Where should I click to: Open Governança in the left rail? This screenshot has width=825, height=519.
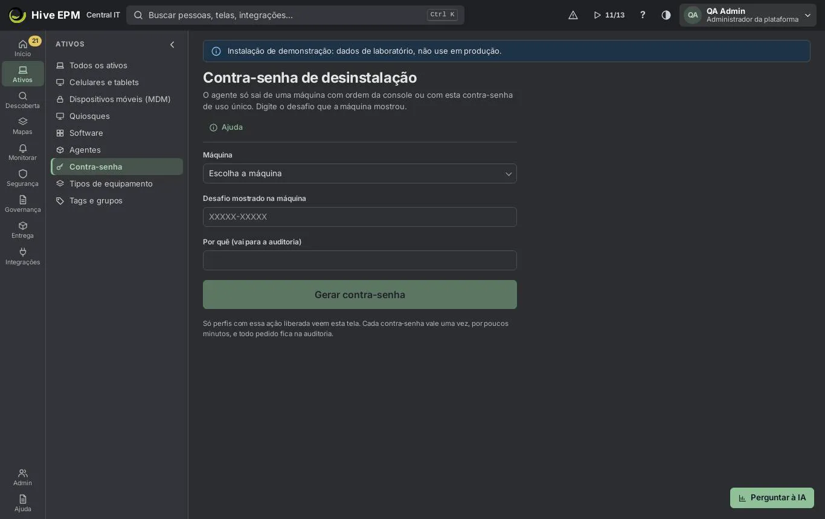click(23, 203)
